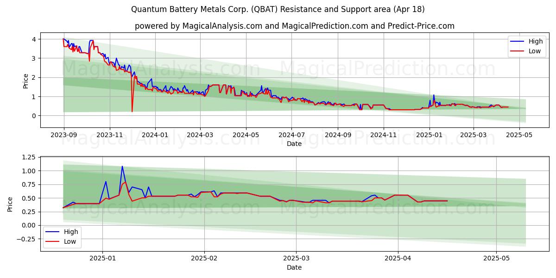The width and height of the screenshot is (556, 278).
Task: Click 'Low' in the top chart legend
Action: (x=535, y=51)
